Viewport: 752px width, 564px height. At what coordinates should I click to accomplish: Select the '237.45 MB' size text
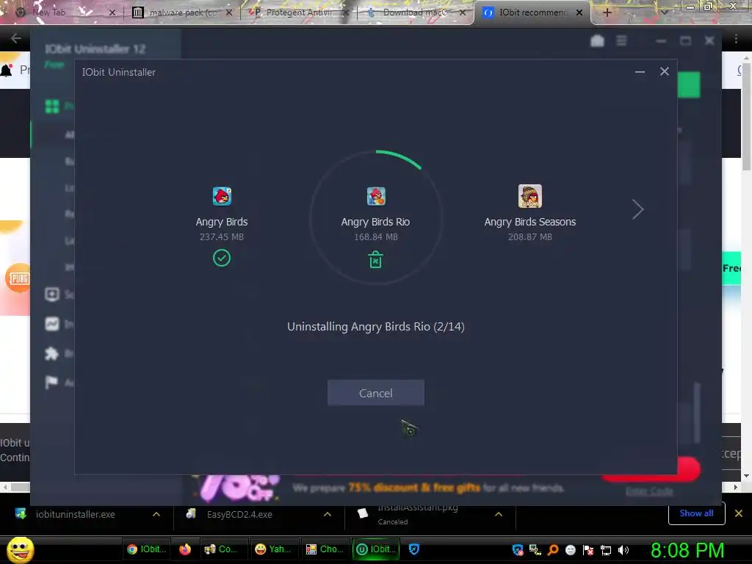pyautogui.click(x=222, y=237)
